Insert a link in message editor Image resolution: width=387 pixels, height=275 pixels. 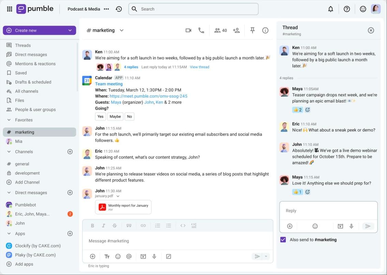(x=143, y=225)
